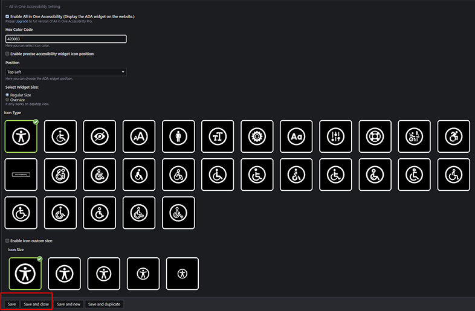Click the 'Icon Size' label
The width and height of the screenshot is (475, 311).
click(16, 249)
